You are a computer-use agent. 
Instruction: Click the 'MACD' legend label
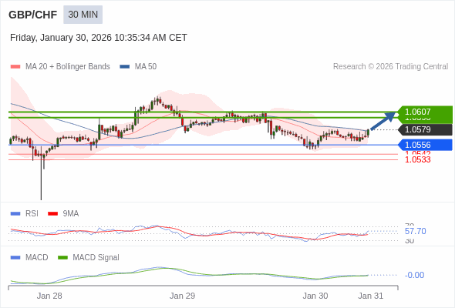[37, 258]
